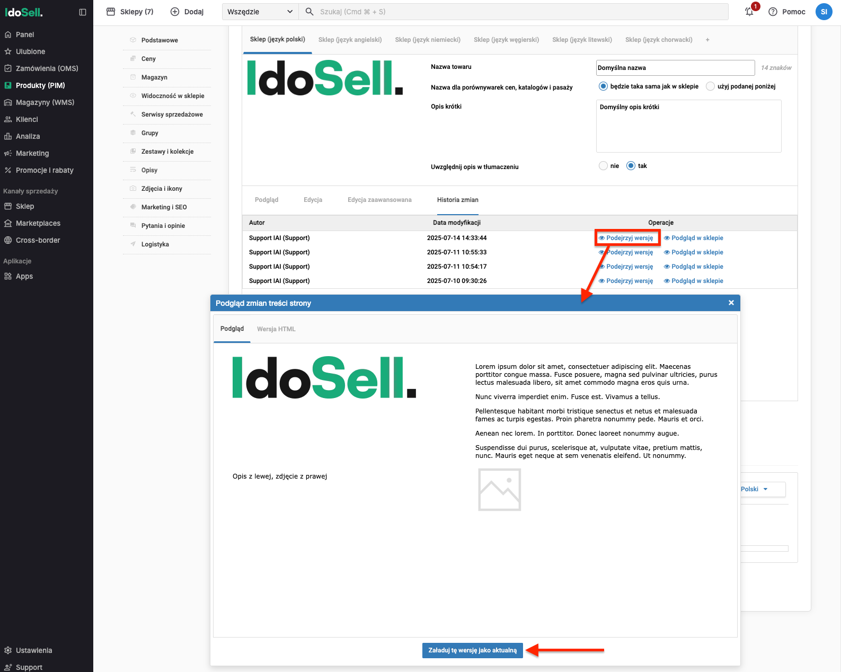The height and width of the screenshot is (672, 841).
Task: Click the Dodaj plus icon
Action: pyautogui.click(x=175, y=12)
